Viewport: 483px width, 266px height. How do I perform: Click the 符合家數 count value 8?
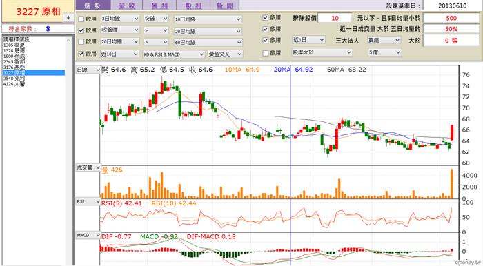tap(48, 29)
